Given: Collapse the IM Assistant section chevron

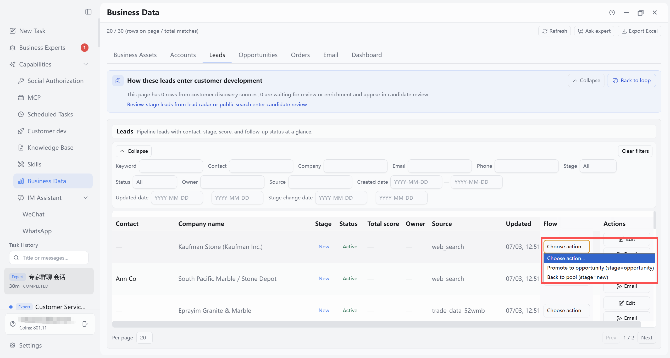Looking at the screenshot, I should pyautogui.click(x=85, y=198).
